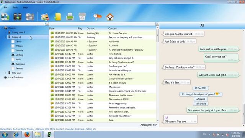Screen dimensions: 245x138
Task: Select message row 'My pleasure'
Action: [103, 87]
